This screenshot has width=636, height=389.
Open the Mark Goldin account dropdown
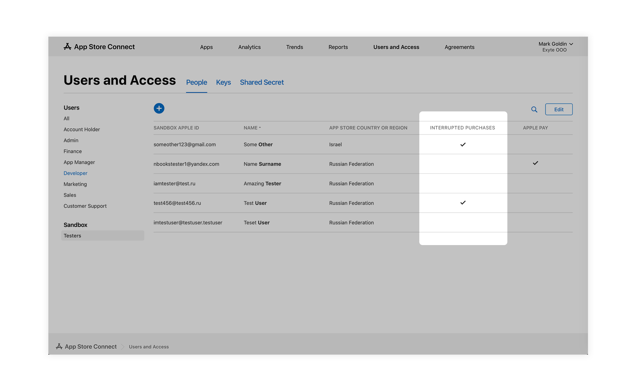point(556,47)
